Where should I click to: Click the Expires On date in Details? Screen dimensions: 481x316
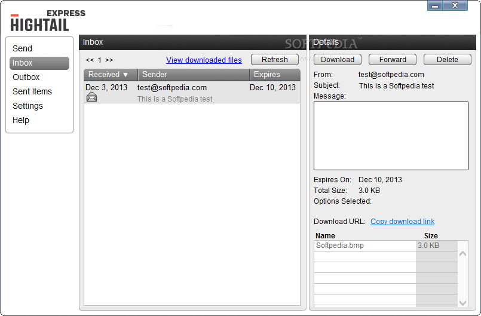point(380,179)
